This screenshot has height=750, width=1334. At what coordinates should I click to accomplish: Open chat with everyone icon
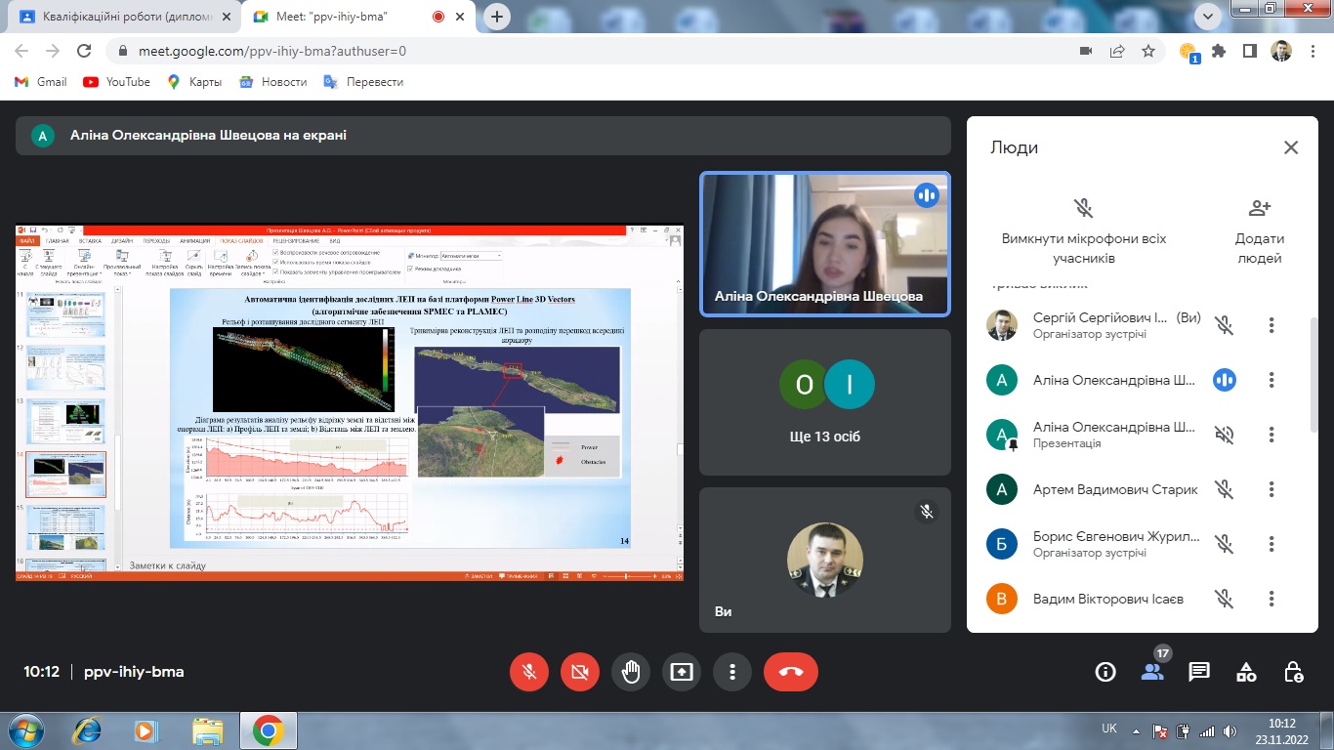click(x=1199, y=672)
